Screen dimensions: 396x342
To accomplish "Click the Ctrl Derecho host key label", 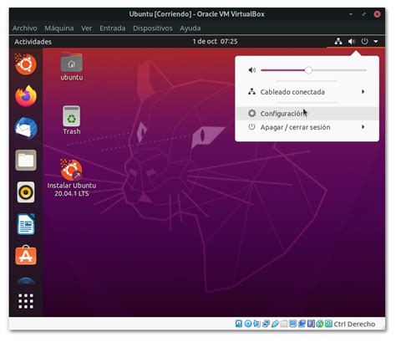I will [x=354, y=324].
